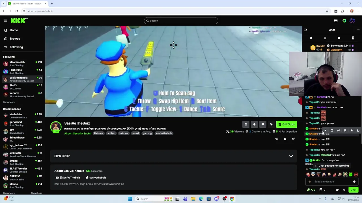Click the SasiVeTheBoiz live avatar
The width and height of the screenshot is (362, 203).
56,127
